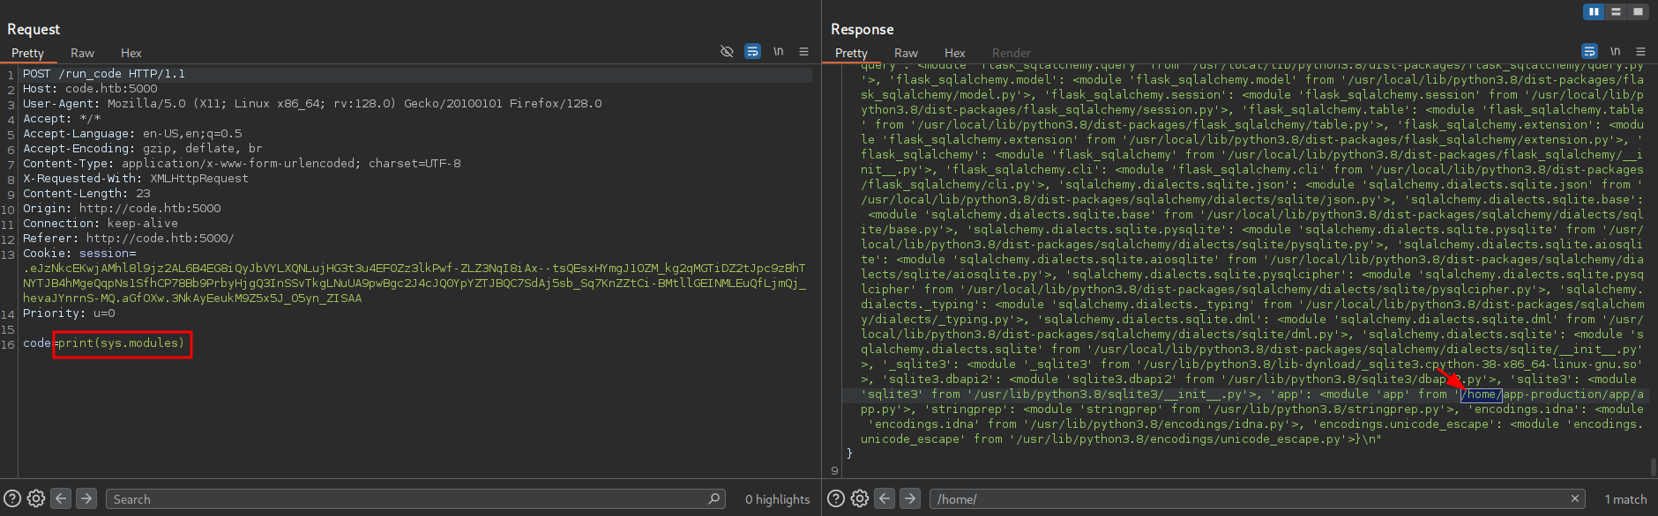The image size is (1658, 516).
Task: Show non-printable characters (\n) in Response panel
Action: coord(1615,52)
